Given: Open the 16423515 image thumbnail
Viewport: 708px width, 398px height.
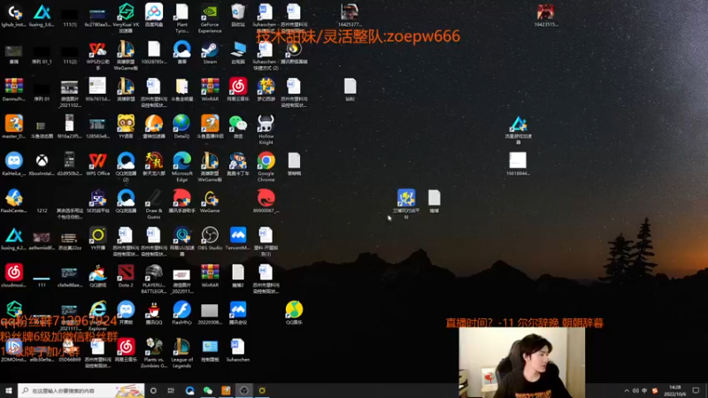Looking at the screenshot, I should pos(545,15).
